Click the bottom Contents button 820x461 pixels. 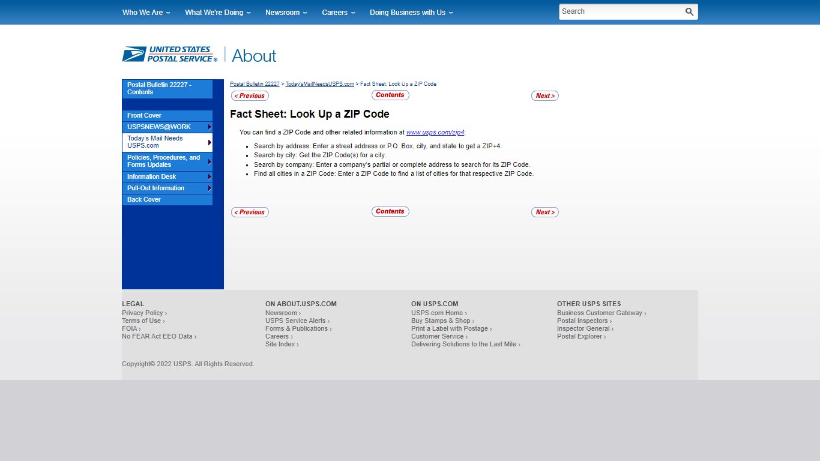pos(390,211)
